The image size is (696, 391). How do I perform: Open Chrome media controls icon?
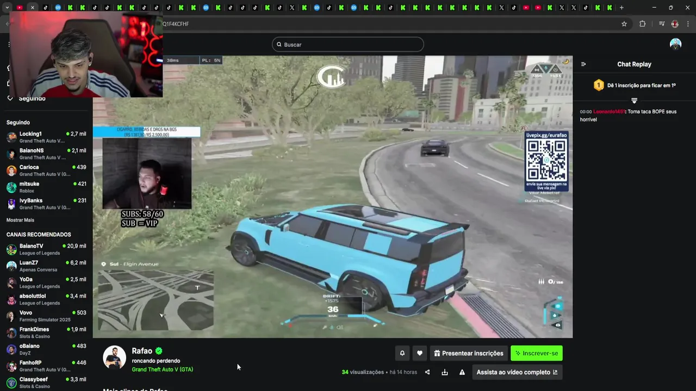(x=662, y=24)
